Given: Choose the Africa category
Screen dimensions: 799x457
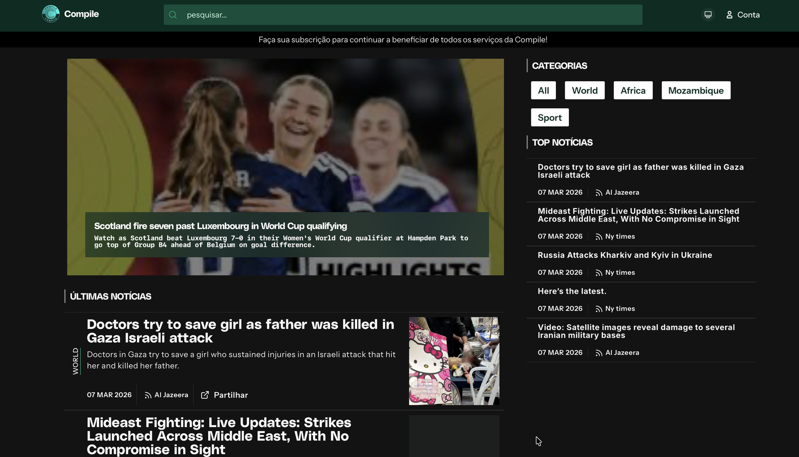Looking at the screenshot, I should (x=633, y=90).
